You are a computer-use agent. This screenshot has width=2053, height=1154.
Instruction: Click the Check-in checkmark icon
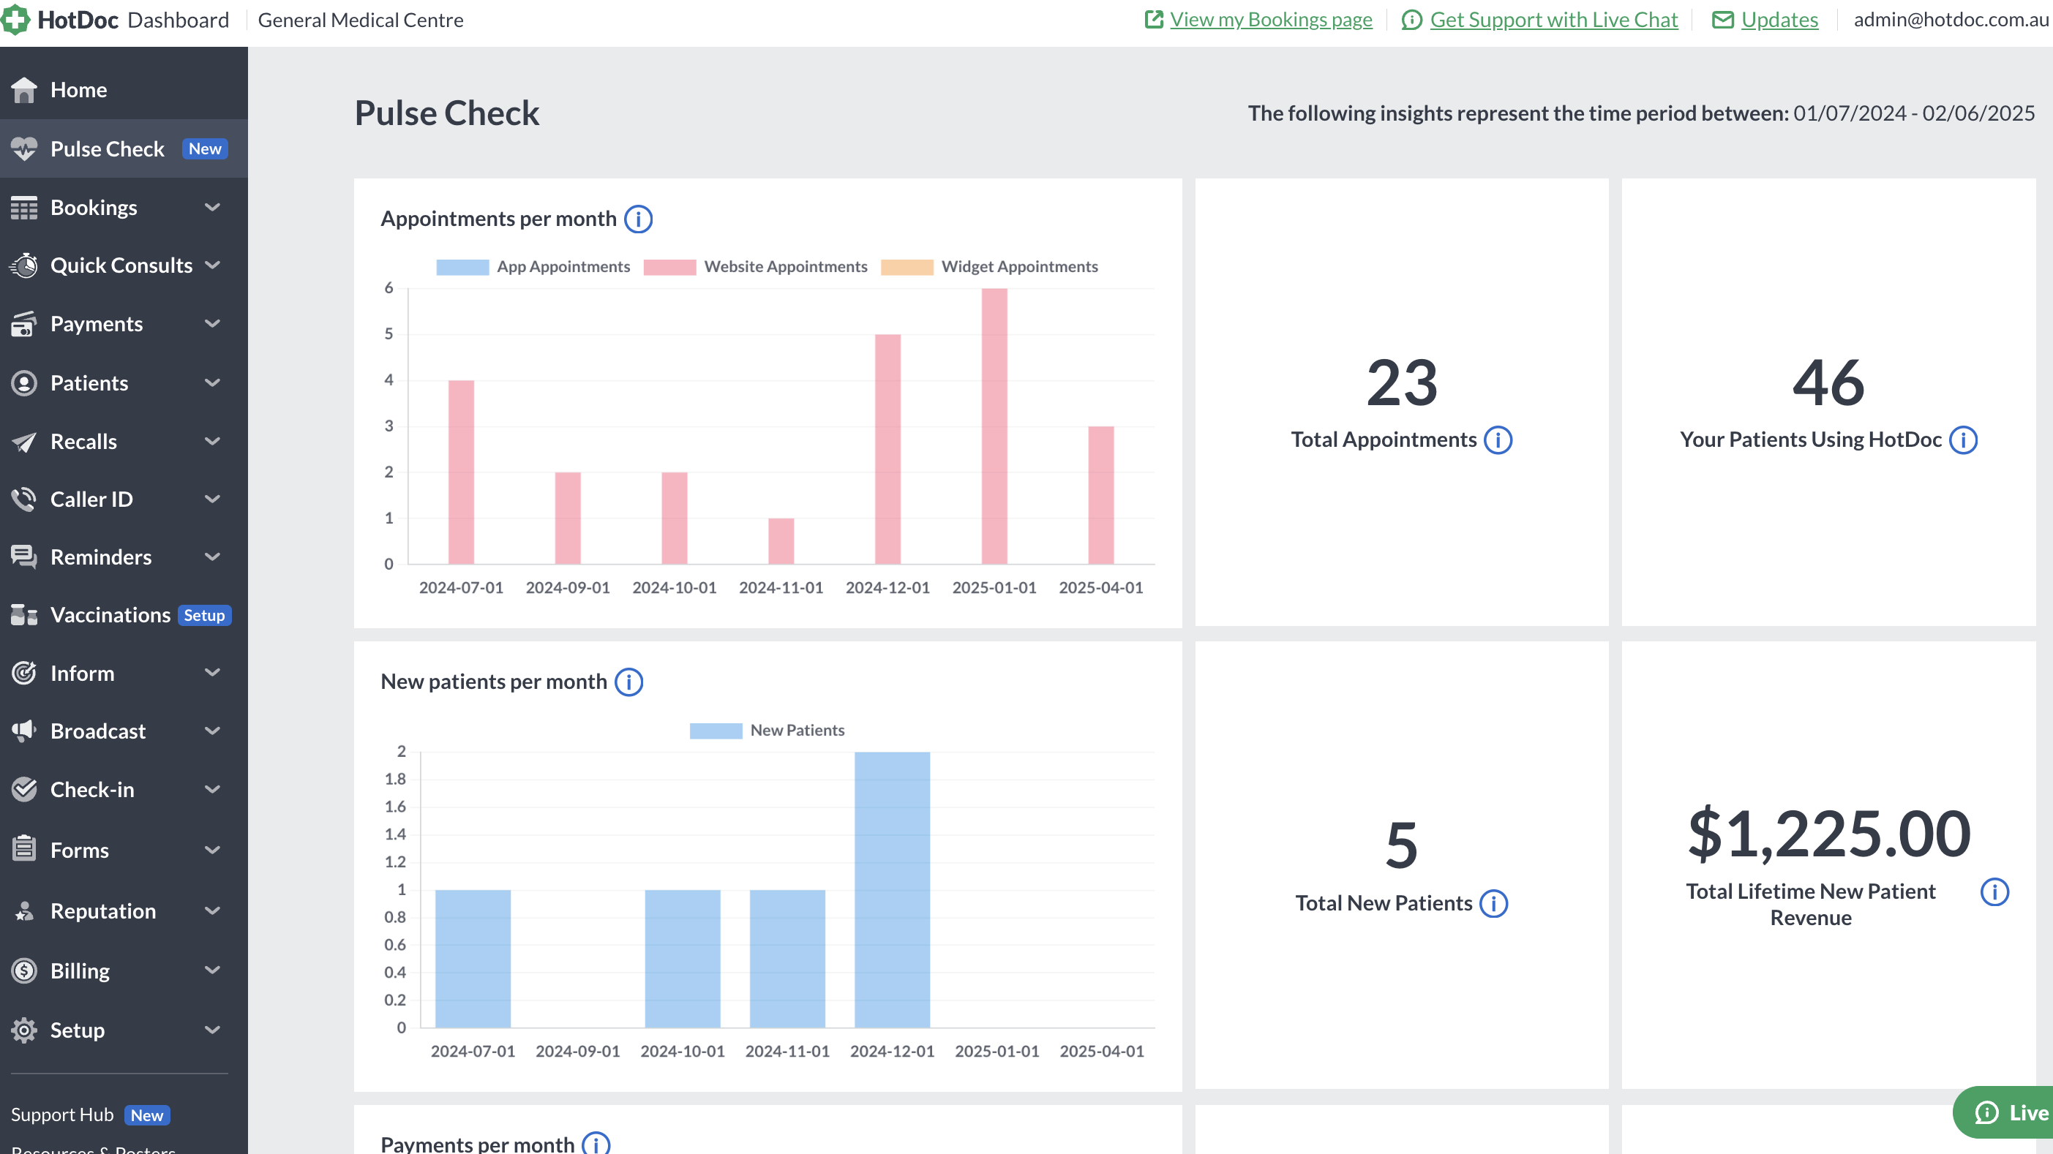24,789
